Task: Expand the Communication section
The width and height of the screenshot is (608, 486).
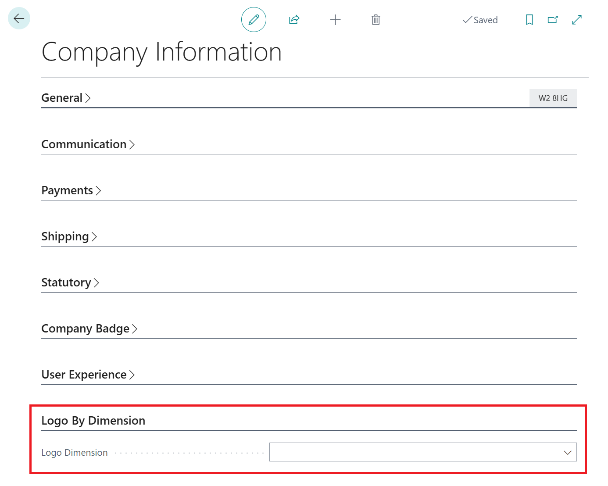Action: tap(88, 144)
